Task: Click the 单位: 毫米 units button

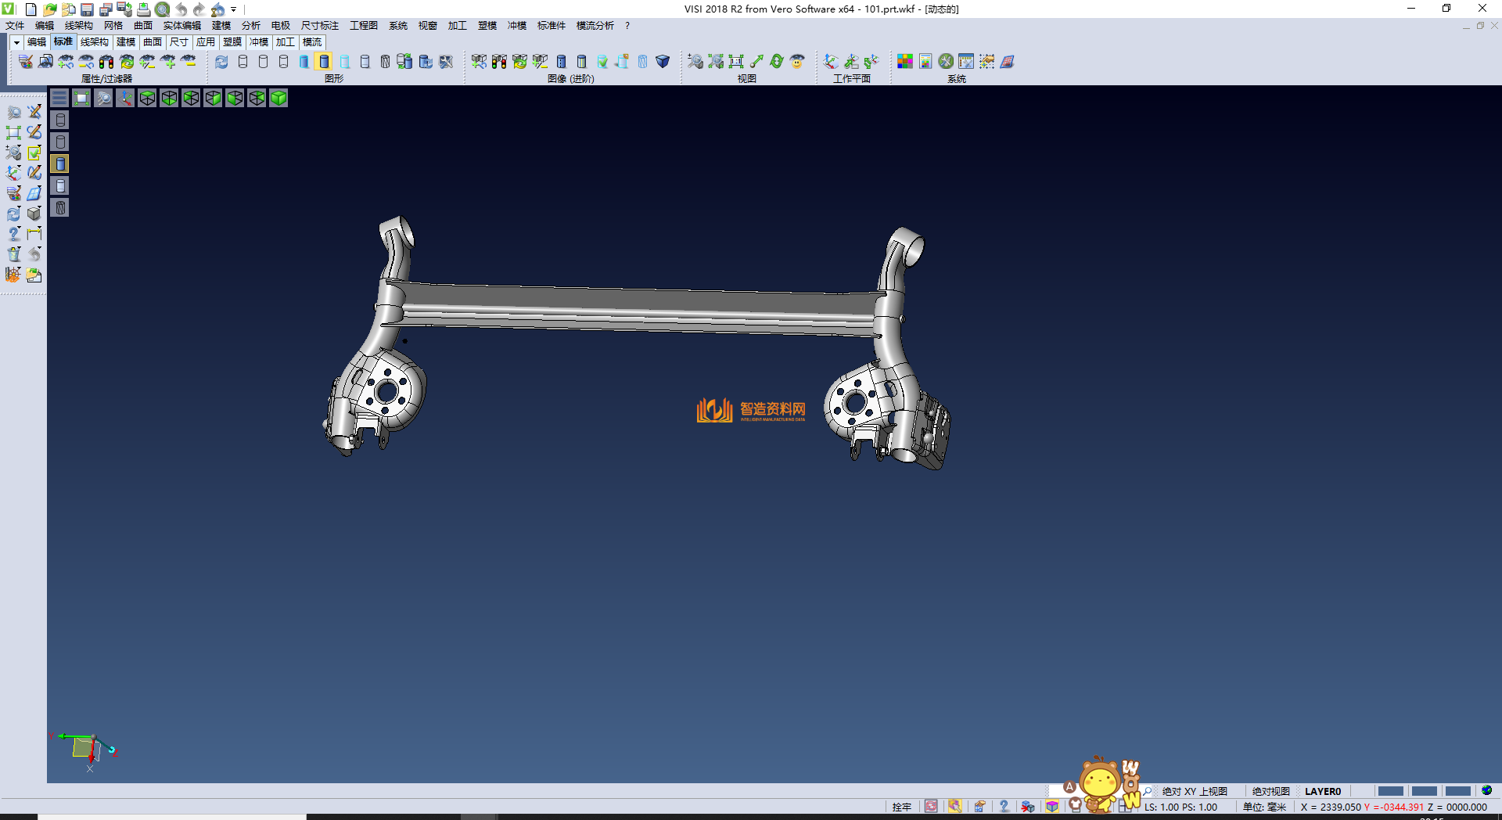Action: 1264,807
